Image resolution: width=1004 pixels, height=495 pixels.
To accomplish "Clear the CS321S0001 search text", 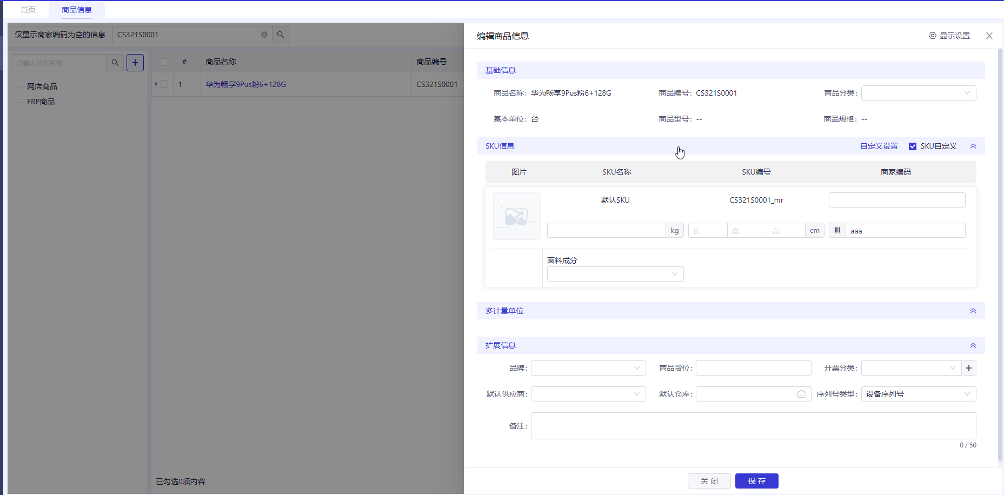I will click(264, 35).
